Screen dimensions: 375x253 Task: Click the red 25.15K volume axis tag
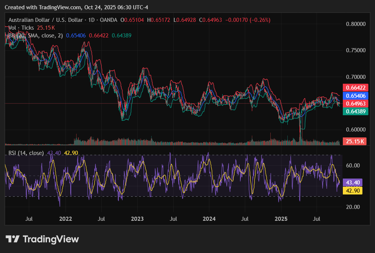click(x=354, y=141)
